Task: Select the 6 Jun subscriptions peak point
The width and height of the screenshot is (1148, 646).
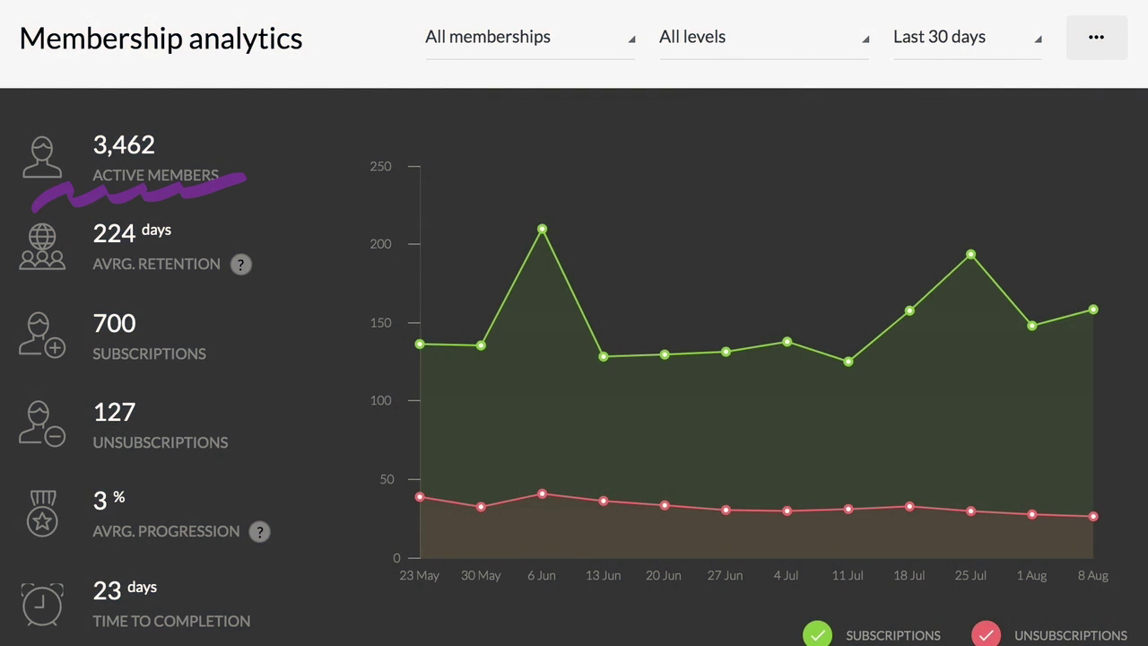Action: pyautogui.click(x=542, y=230)
